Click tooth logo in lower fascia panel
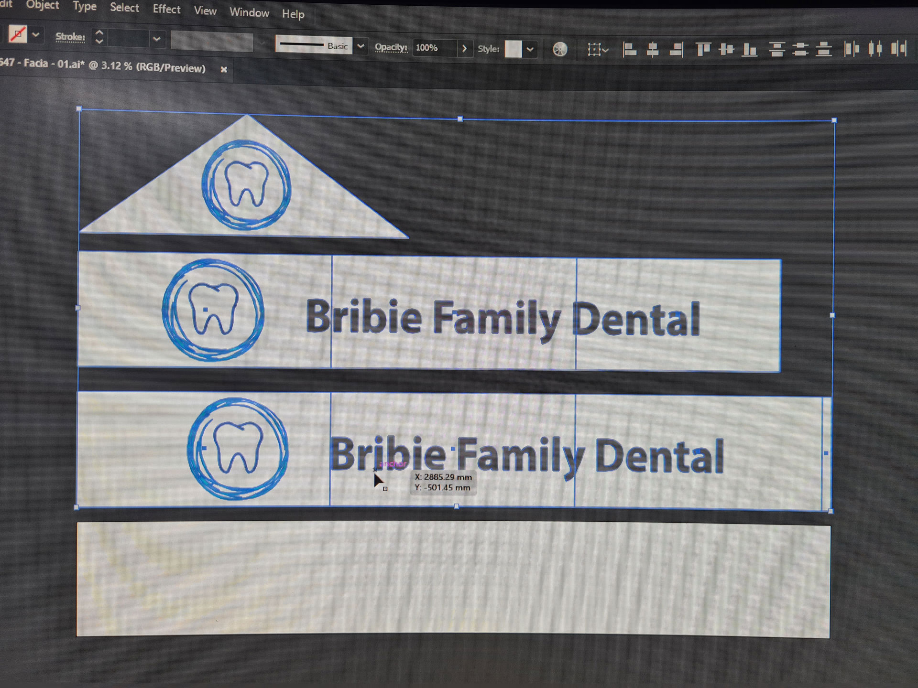The width and height of the screenshot is (918, 688). click(x=238, y=449)
